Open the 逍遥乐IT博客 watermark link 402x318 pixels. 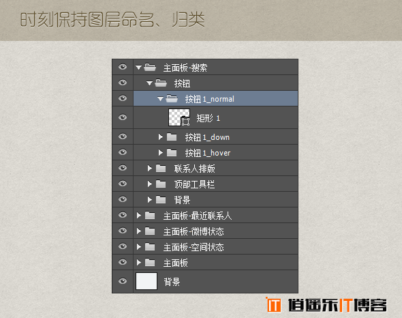[x=337, y=305]
